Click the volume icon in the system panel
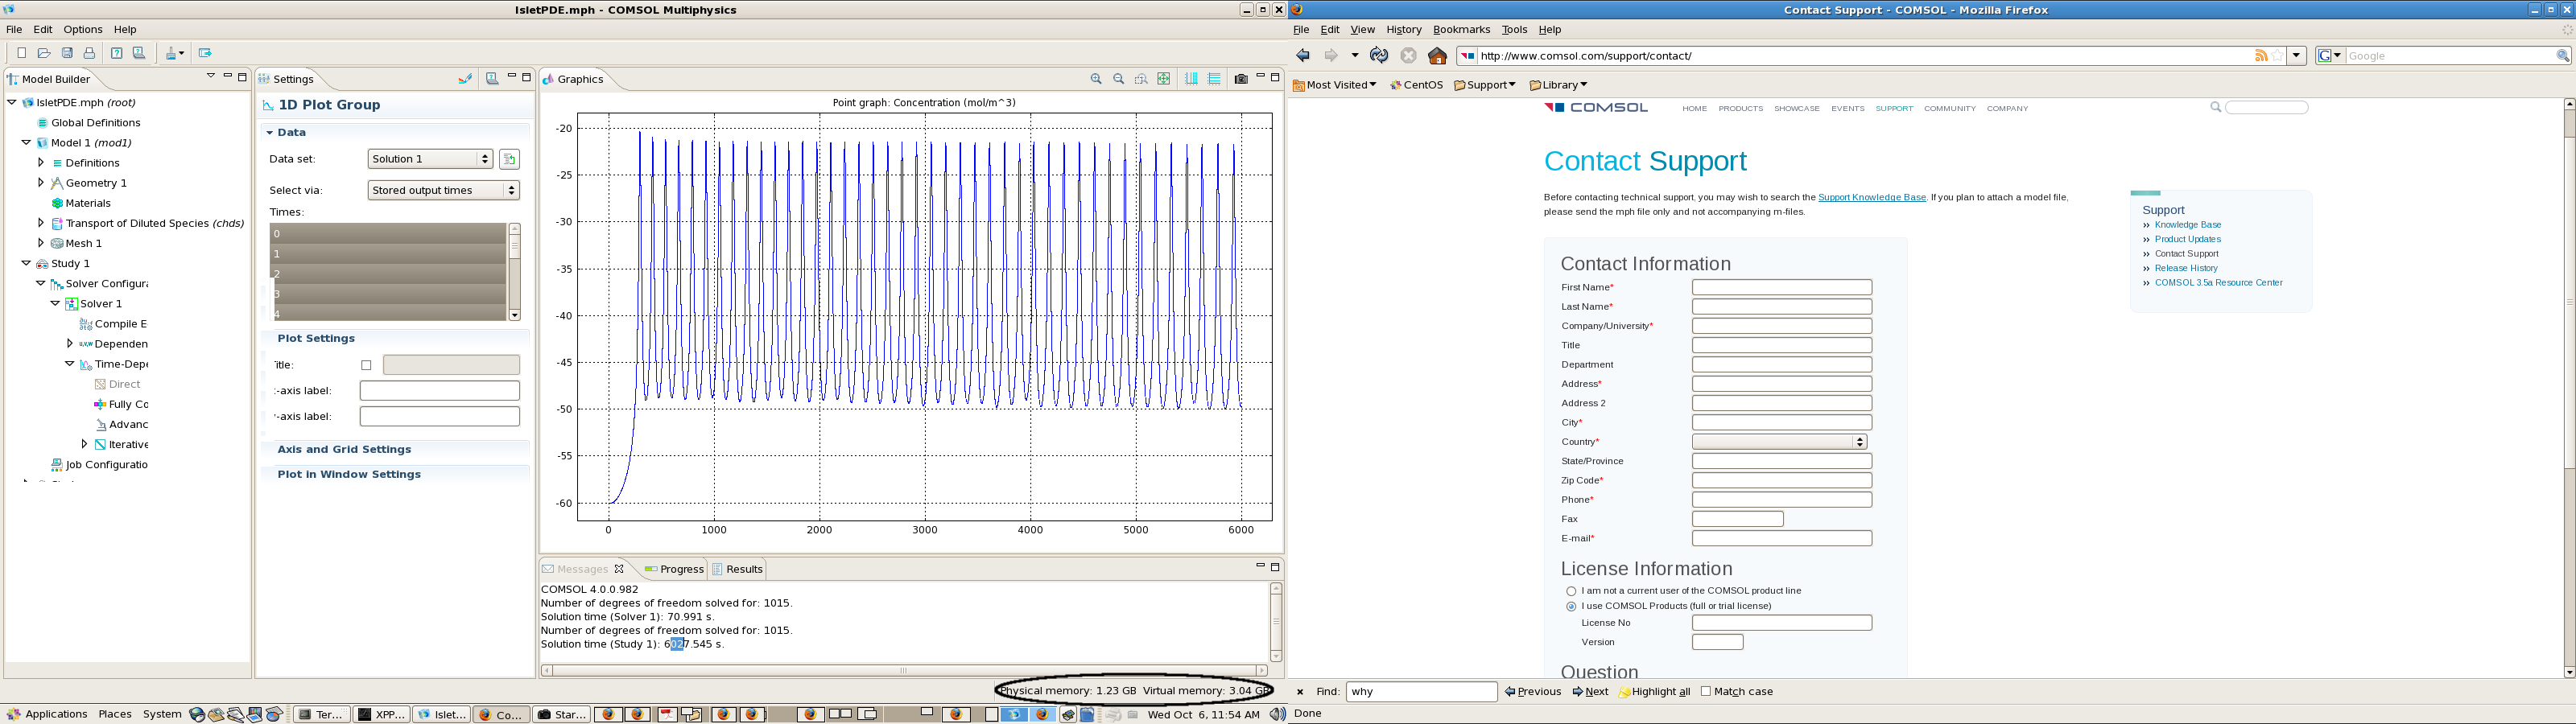 click(x=1278, y=714)
